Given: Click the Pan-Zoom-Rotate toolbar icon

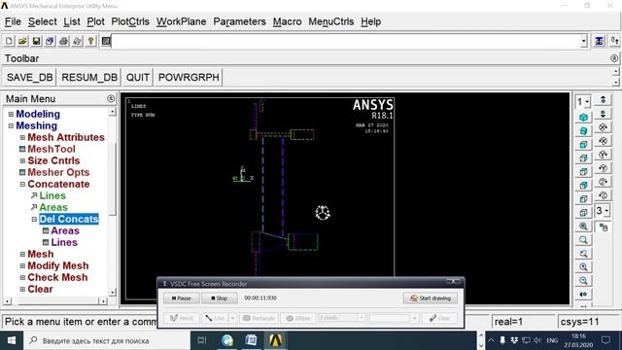Looking at the screenshot, I should tap(50, 41).
